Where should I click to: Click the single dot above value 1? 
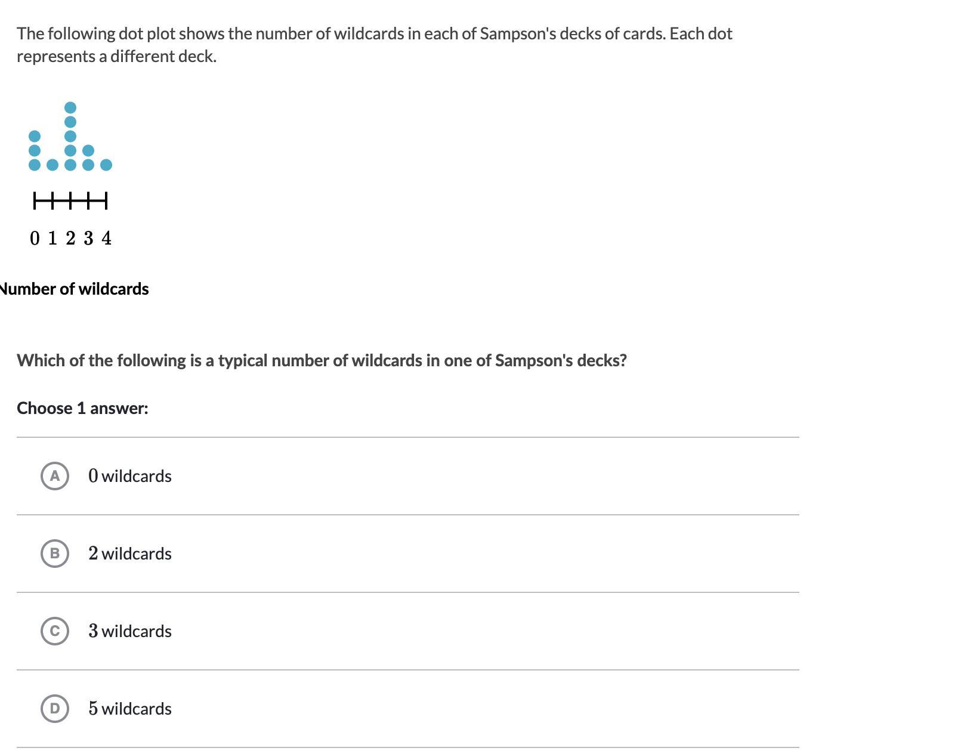pos(52,165)
